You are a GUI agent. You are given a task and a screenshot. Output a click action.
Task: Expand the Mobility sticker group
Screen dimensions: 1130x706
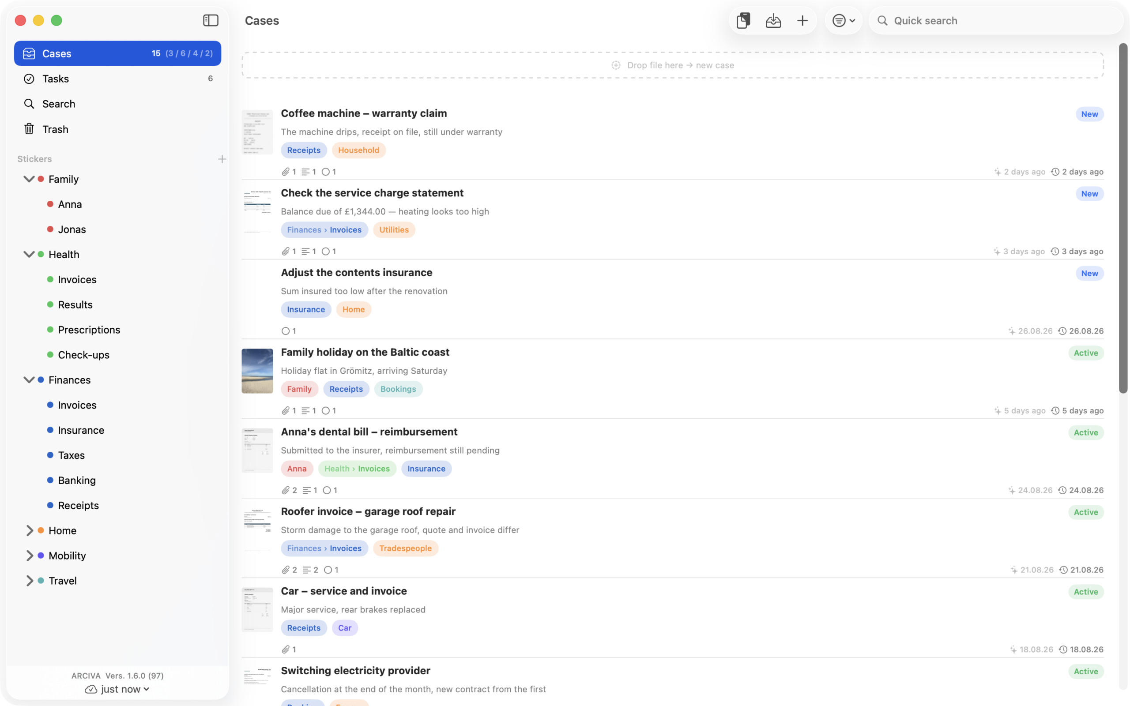coord(29,556)
